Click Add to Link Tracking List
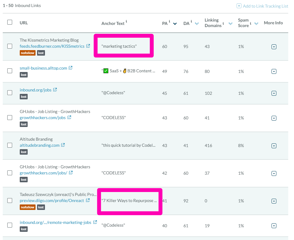Image resolution: width=294 pixels, height=240 pixels. [x=262, y=6]
